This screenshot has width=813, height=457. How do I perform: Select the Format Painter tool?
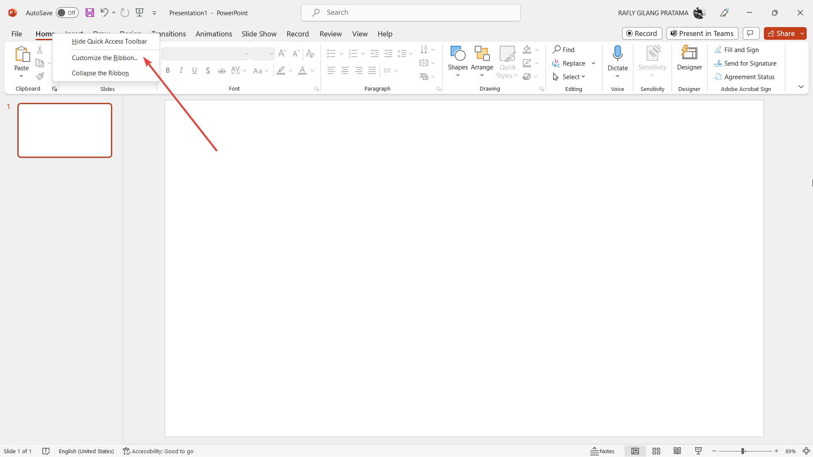(40, 76)
